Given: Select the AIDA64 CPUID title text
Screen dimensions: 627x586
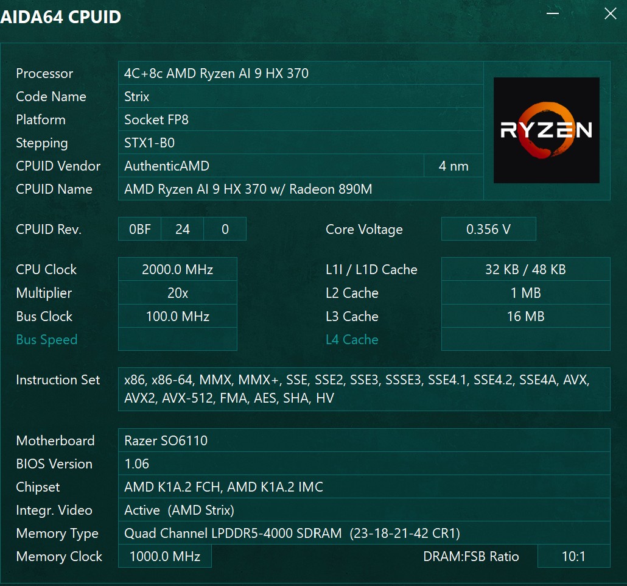Looking at the screenshot, I should [60, 17].
